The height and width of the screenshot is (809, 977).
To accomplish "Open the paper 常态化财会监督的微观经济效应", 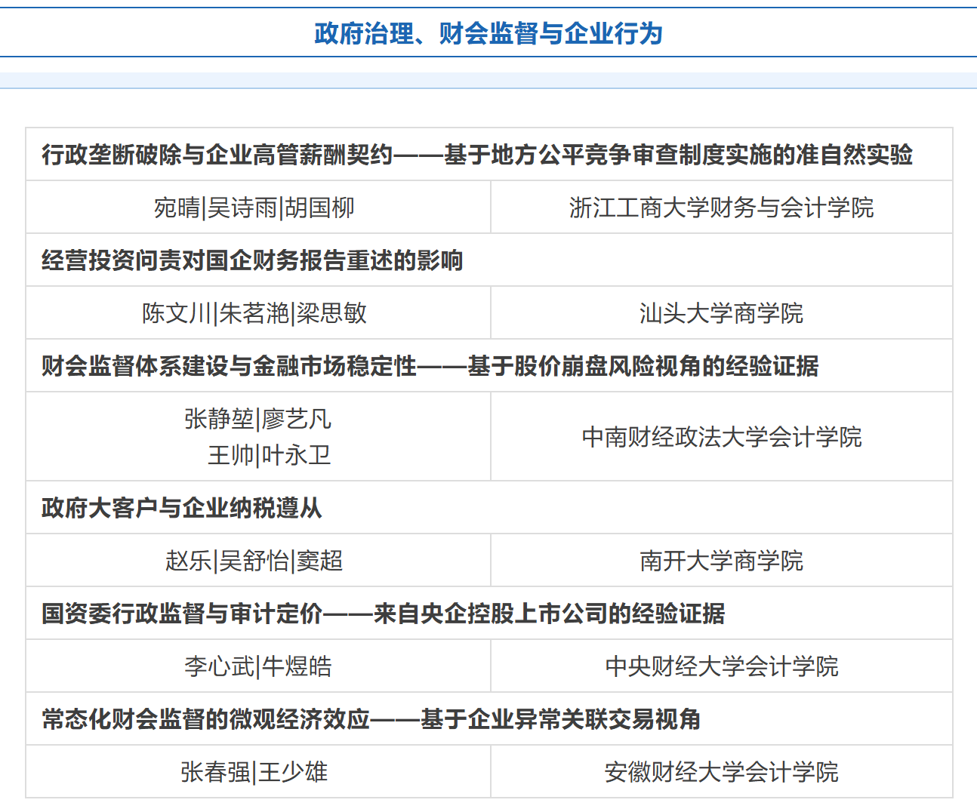I will [x=371, y=719].
